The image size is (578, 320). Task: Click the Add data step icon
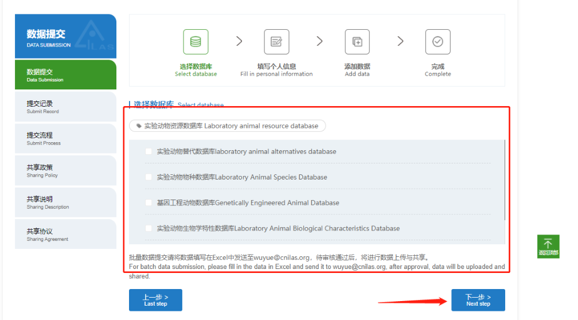pos(357,42)
